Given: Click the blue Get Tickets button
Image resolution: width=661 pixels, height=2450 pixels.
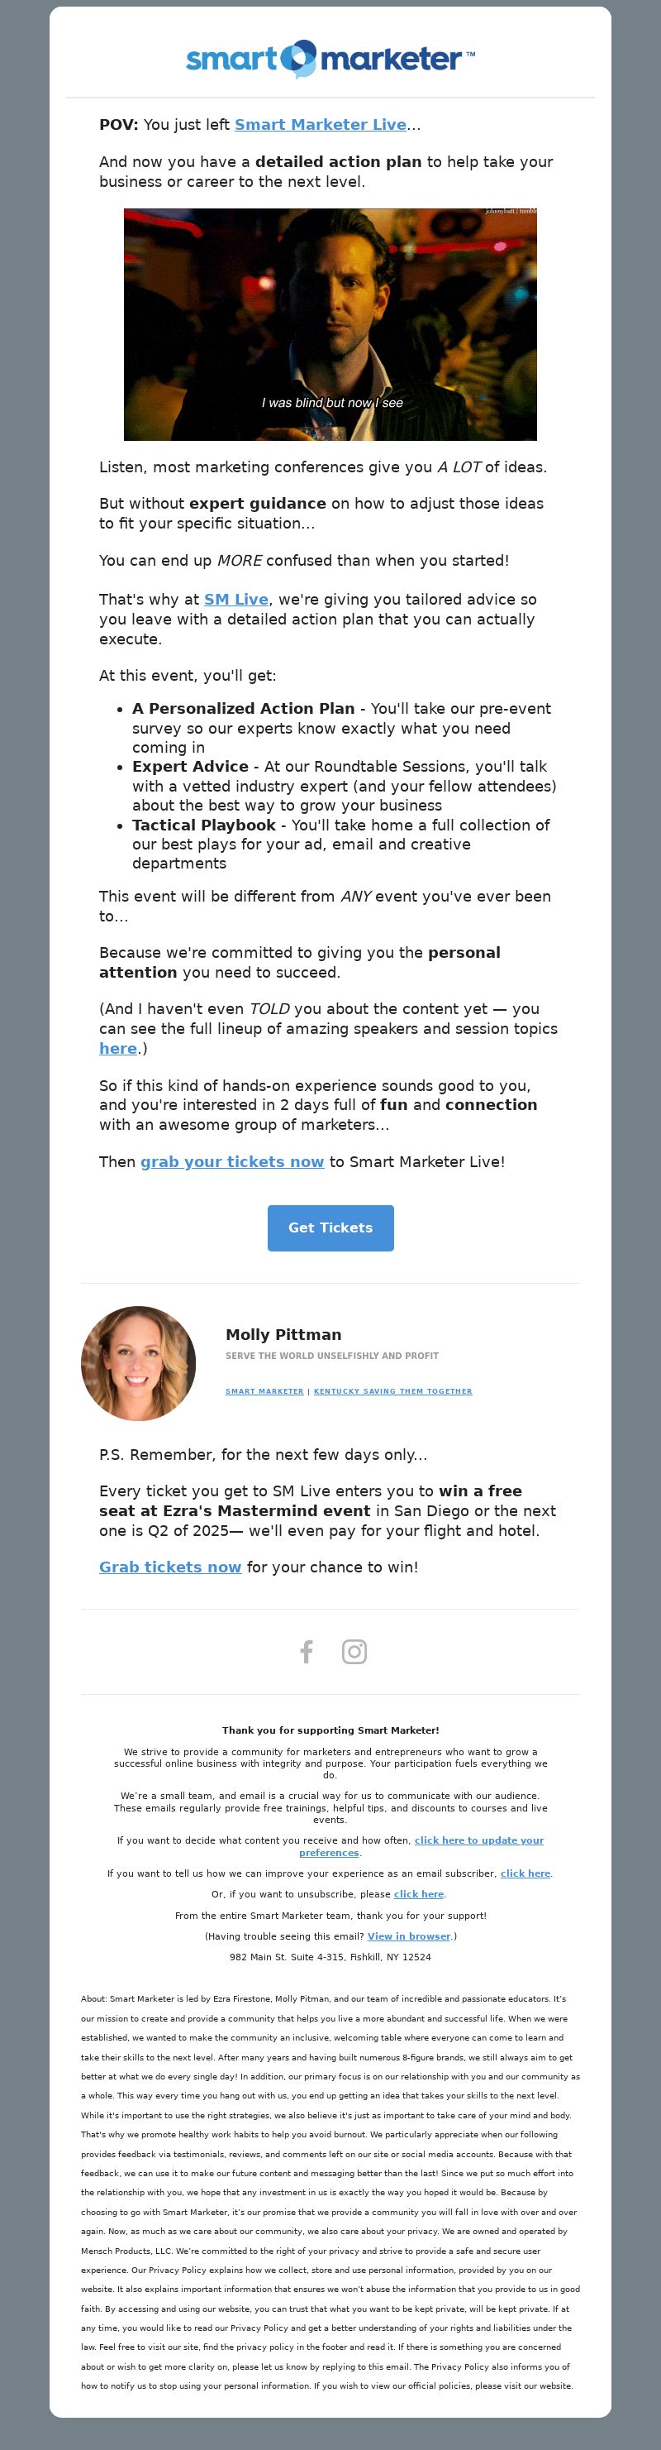Looking at the screenshot, I should (x=330, y=1227).
